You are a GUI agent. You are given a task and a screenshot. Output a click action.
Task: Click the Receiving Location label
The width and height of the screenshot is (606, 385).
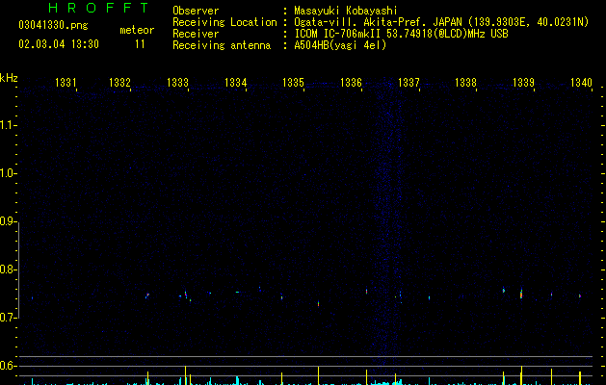click(x=224, y=22)
